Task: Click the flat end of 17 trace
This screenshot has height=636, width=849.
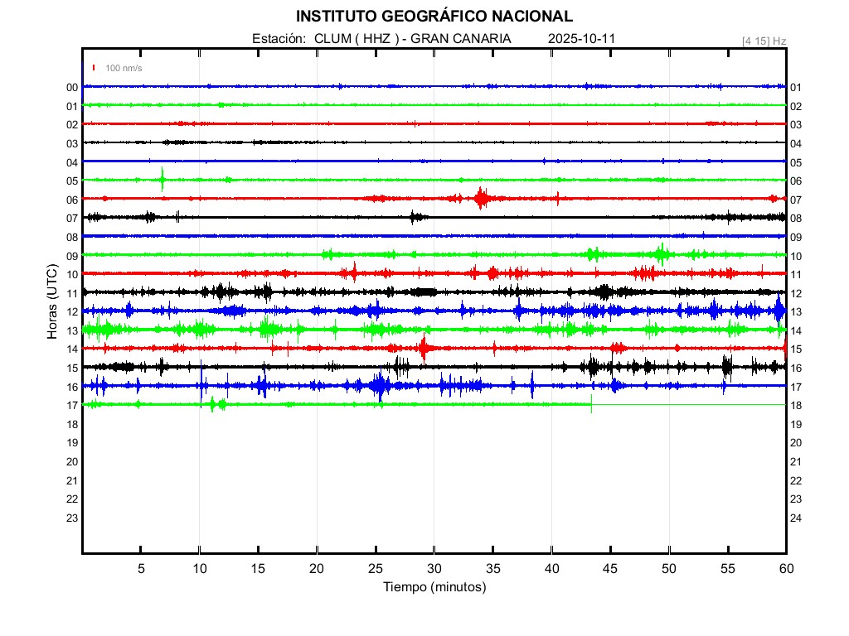Action: click(688, 404)
